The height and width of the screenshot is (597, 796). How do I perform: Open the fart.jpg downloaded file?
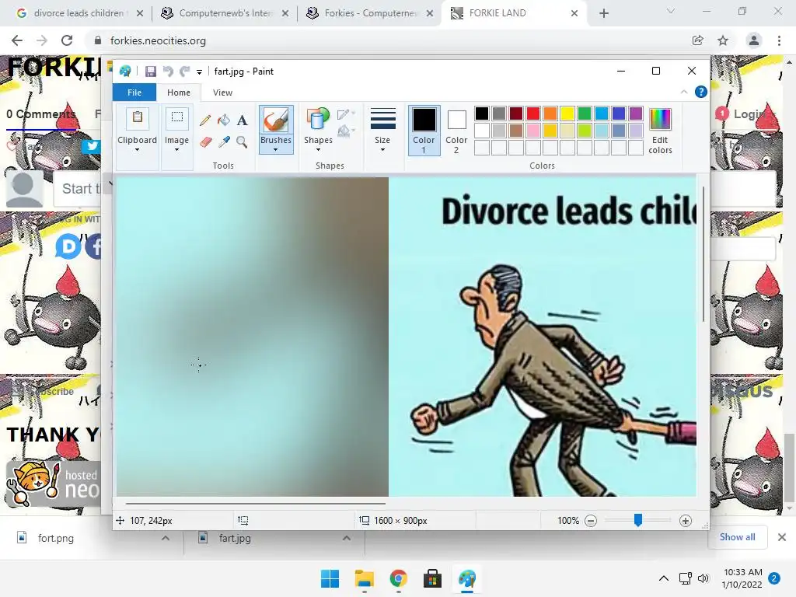pyautogui.click(x=235, y=538)
